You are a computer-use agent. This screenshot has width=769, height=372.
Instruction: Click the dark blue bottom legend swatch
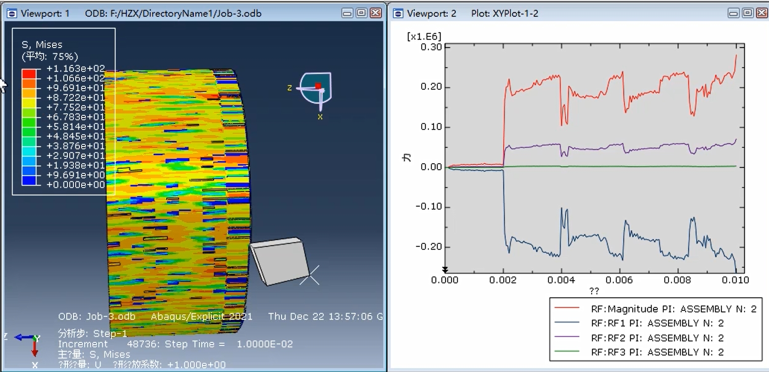29,181
